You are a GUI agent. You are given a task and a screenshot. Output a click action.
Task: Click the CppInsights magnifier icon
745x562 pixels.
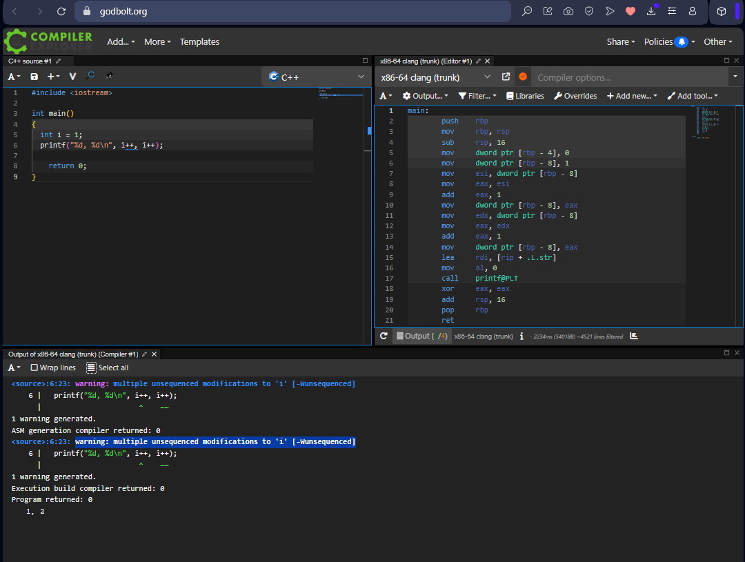[x=90, y=76]
